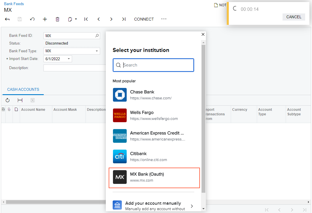Choose Chase Bank from the list
The image size is (312, 213).
tap(154, 95)
